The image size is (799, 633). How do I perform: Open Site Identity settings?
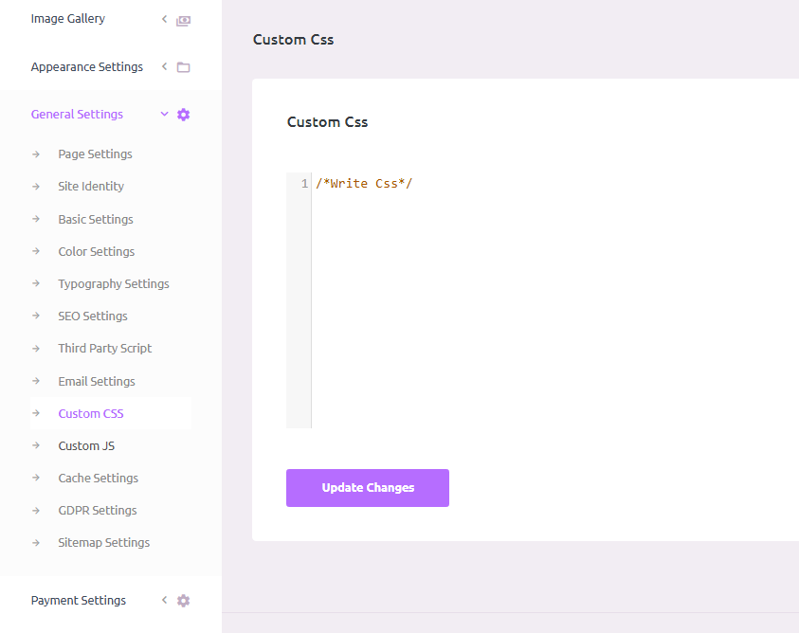[91, 187]
